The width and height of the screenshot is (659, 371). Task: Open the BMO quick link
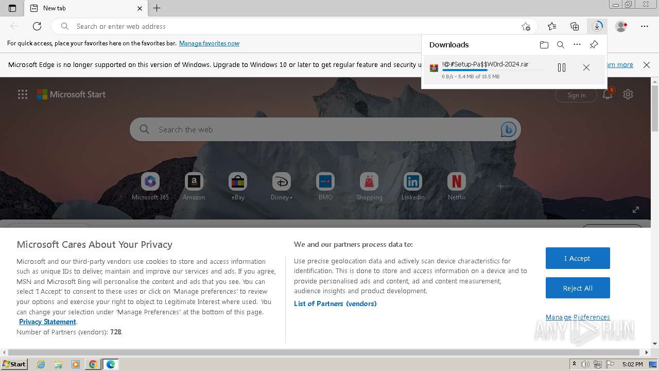point(325,187)
